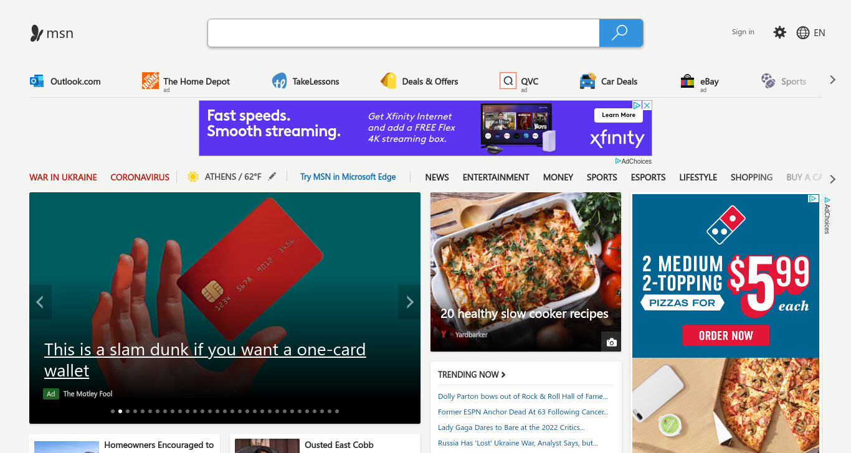Viewport: 851px width, 453px height.
Task: Open the CORONAVIRUS topic
Action: pos(140,177)
